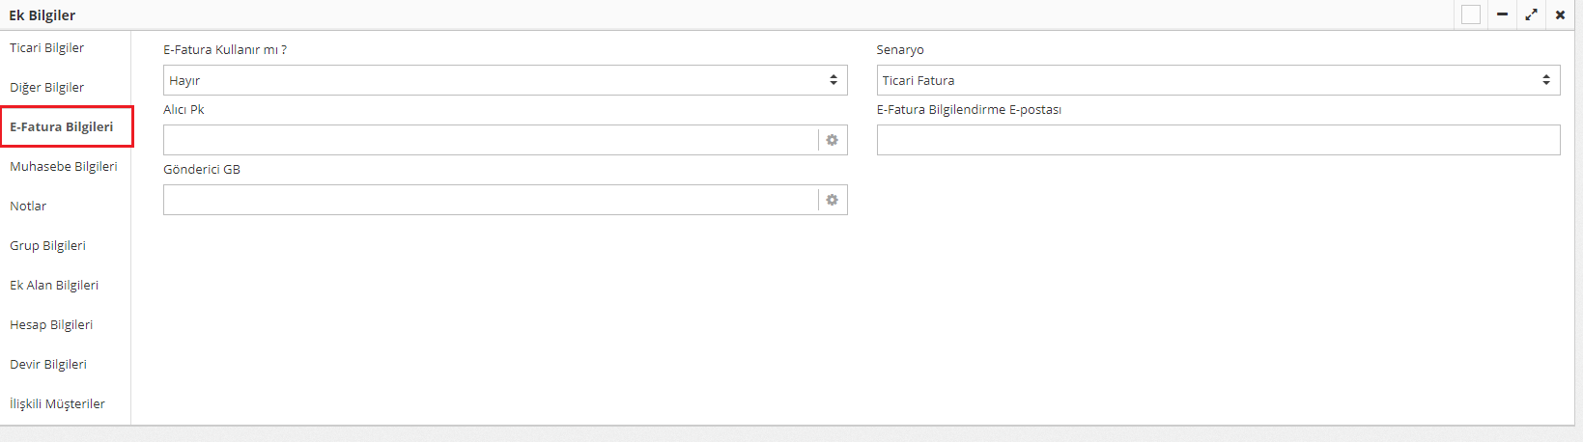
Task: Minimize the Ek Bilgiler panel
Action: (1502, 14)
